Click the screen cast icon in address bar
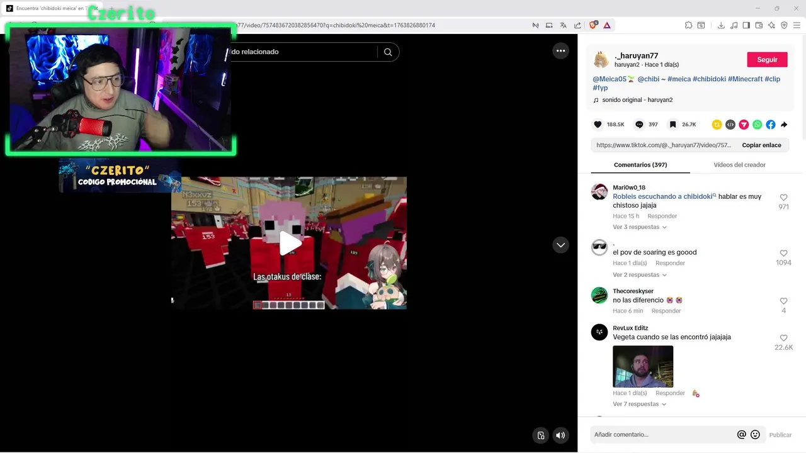Image resolution: width=806 pixels, height=453 pixels. tap(549, 25)
